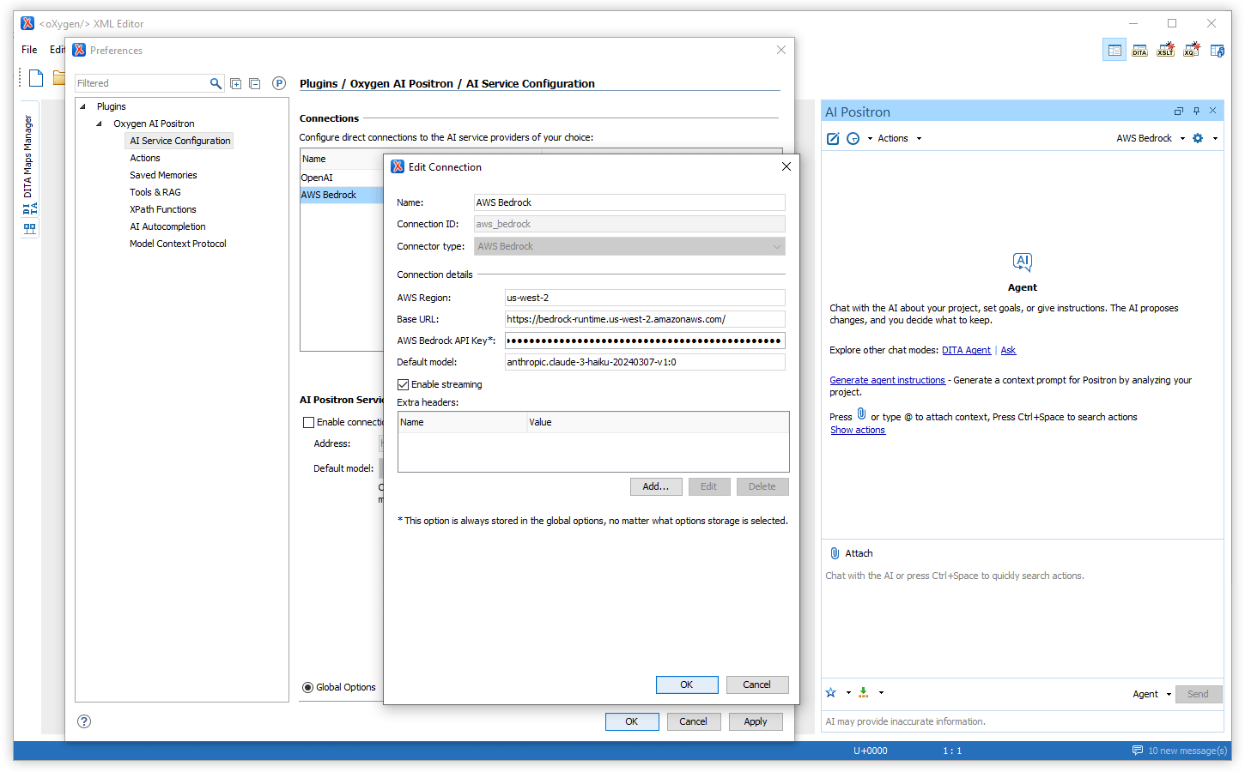This screenshot has height=772, width=1245.
Task: Click expand all icon in Preferences
Action: [235, 83]
